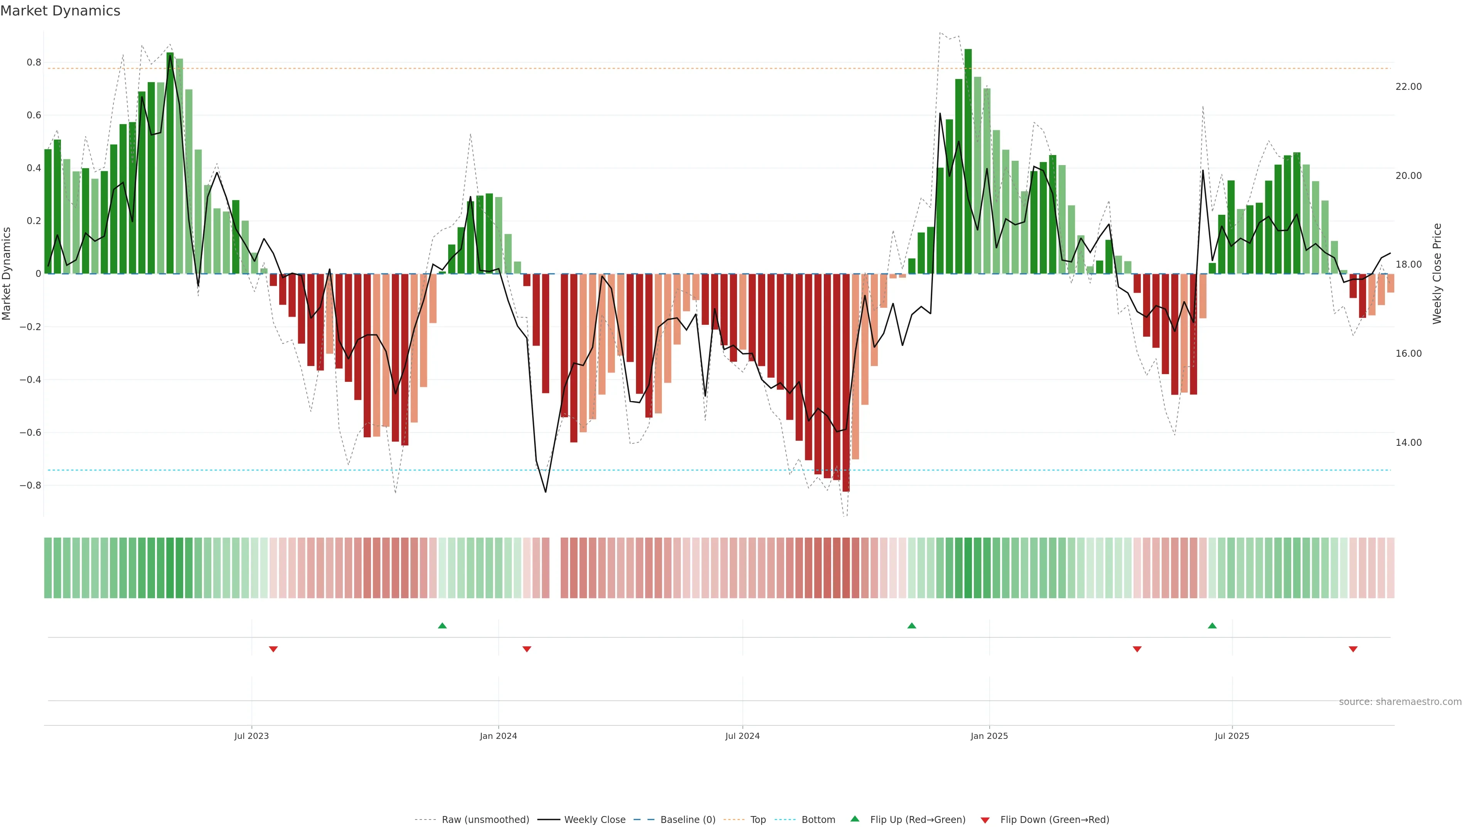Click the red flip-down marker after Jan 2024
The image size is (1481, 833).
(526, 649)
